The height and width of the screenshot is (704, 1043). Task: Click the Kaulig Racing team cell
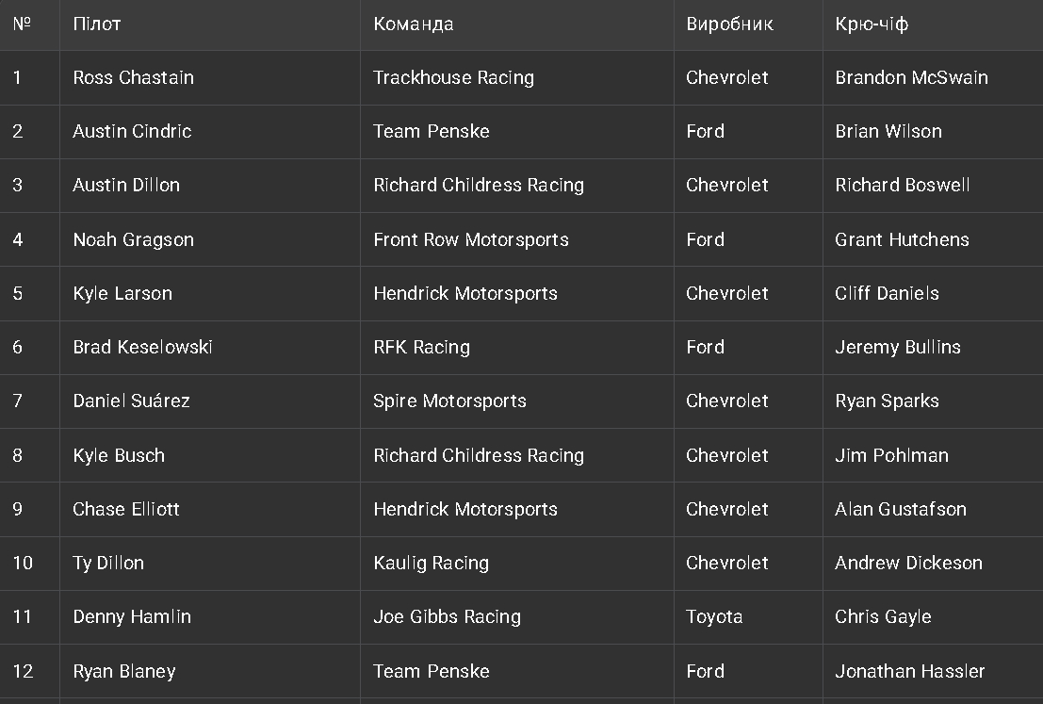431,563
